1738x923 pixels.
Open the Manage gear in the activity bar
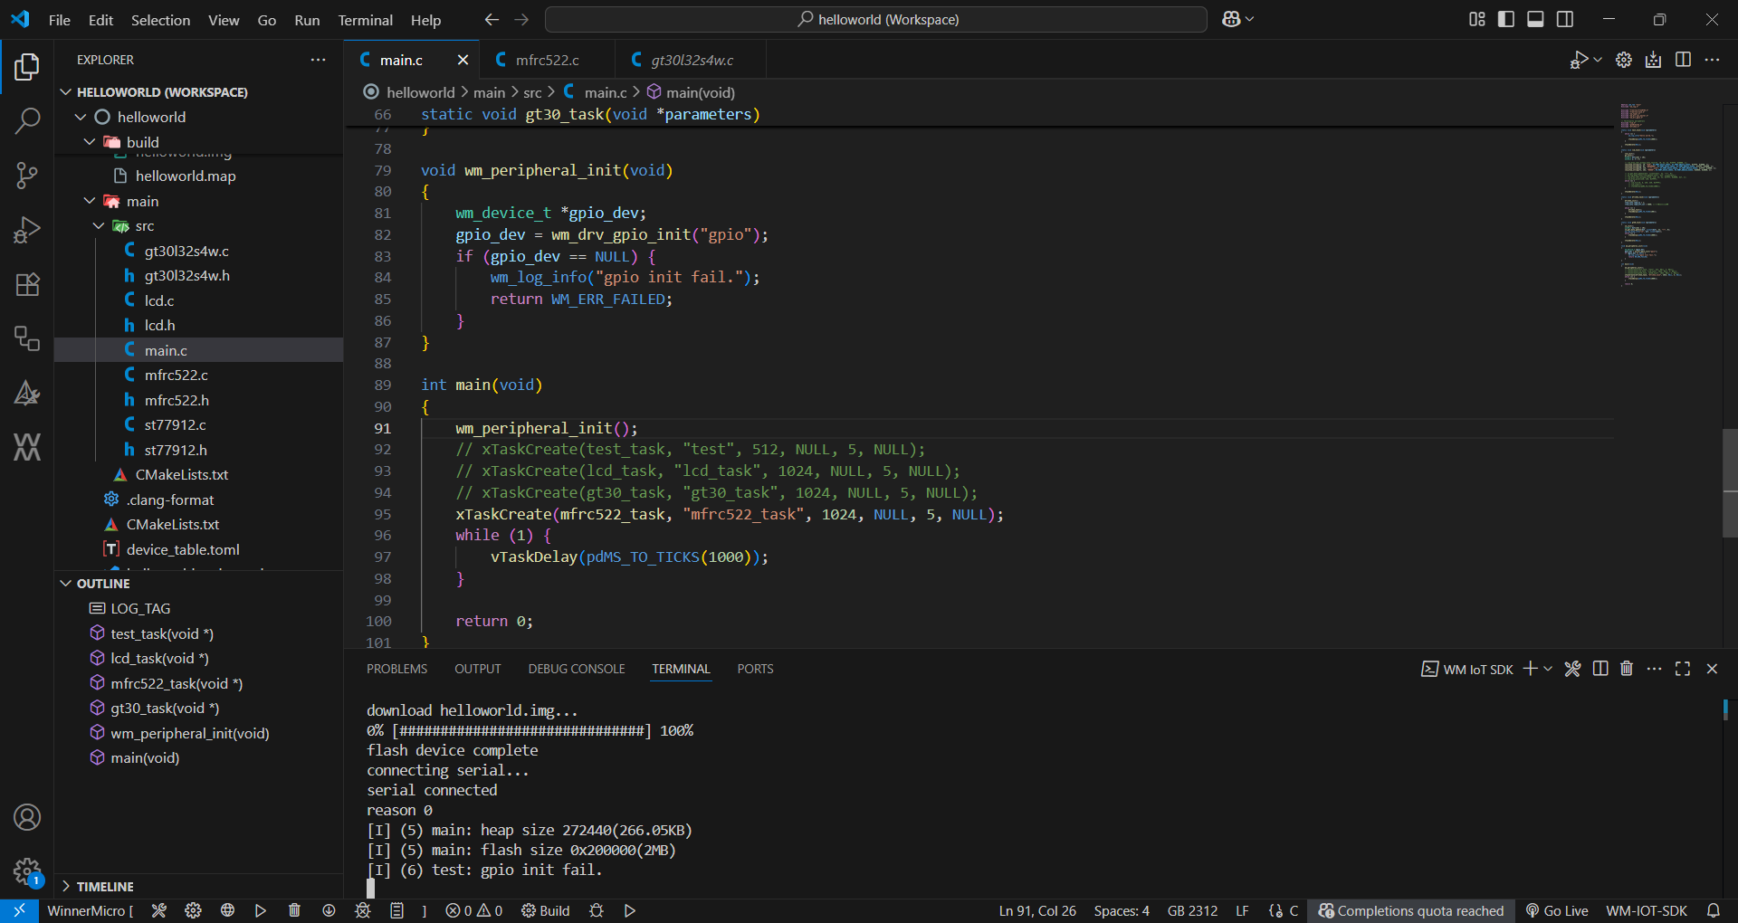click(27, 871)
